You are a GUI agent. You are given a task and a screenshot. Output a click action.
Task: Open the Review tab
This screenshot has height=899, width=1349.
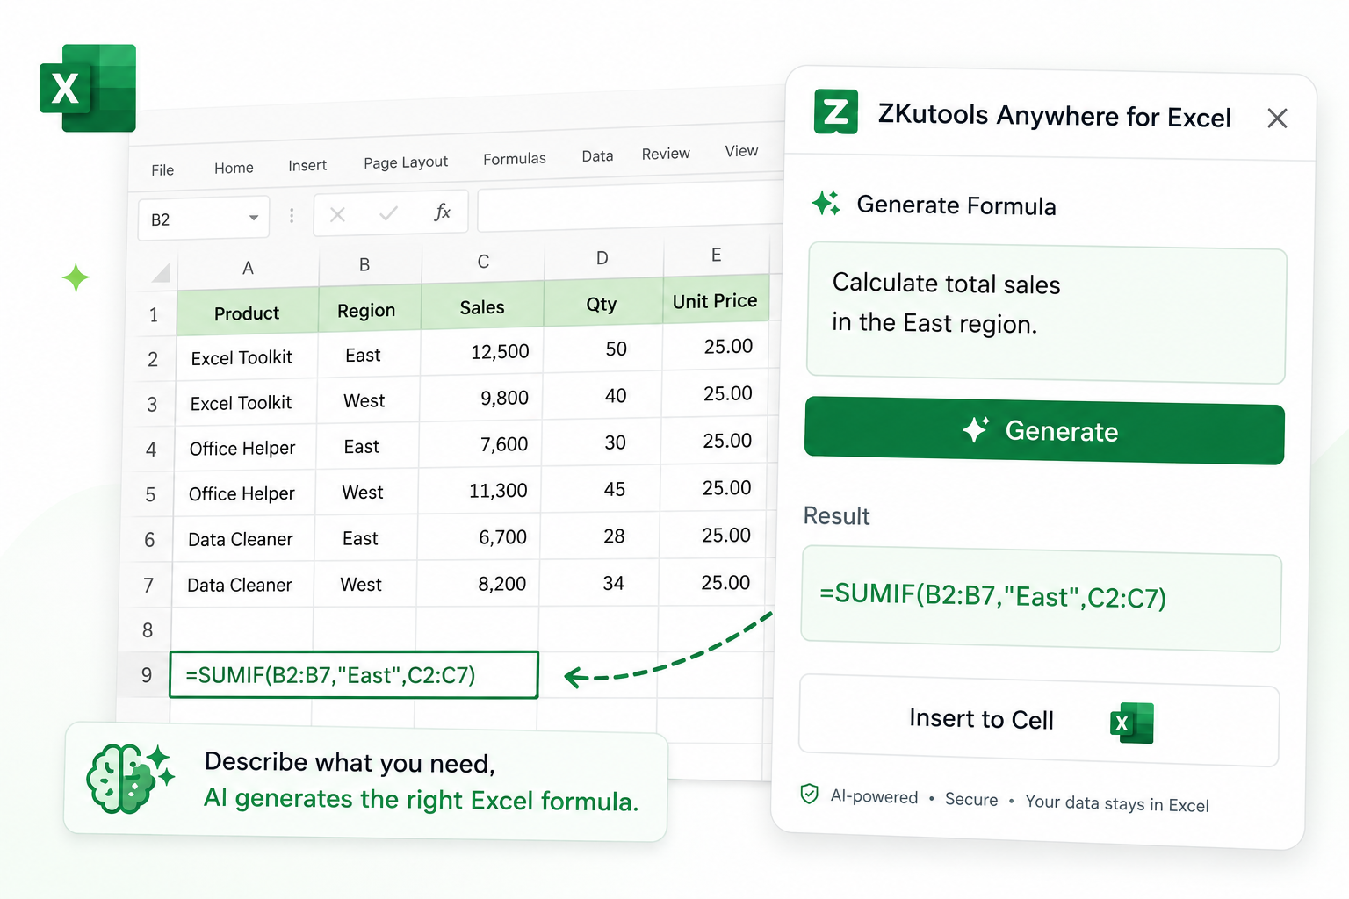(x=666, y=154)
